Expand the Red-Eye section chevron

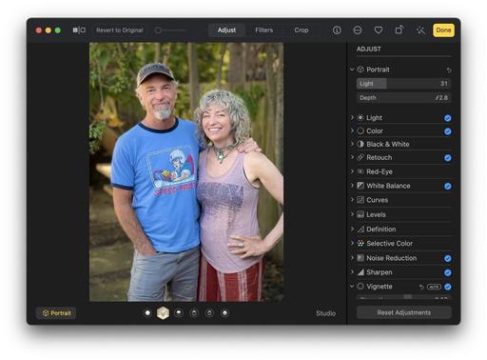[x=352, y=171]
